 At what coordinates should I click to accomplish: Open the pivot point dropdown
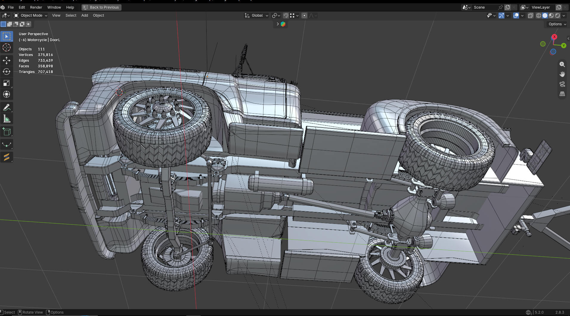(276, 16)
